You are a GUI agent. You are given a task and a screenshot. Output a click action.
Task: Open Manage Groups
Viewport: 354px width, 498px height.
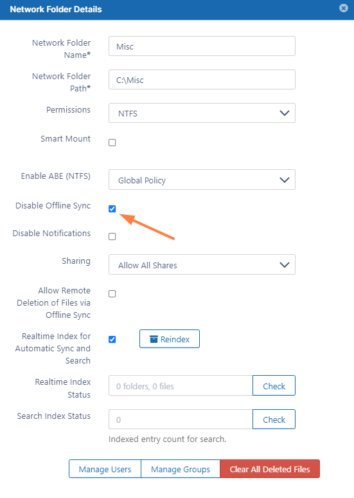coord(180,469)
